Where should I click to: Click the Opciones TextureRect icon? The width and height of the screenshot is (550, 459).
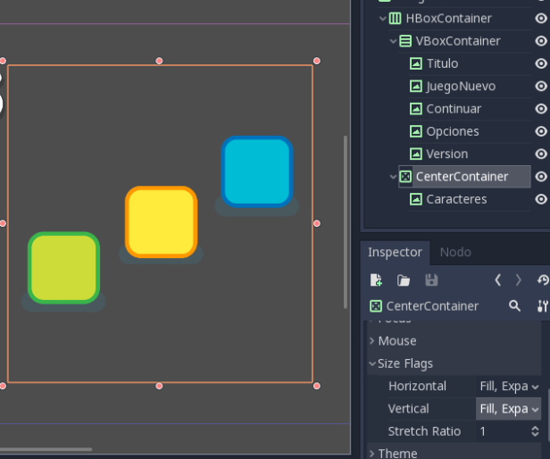pyautogui.click(x=416, y=131)
